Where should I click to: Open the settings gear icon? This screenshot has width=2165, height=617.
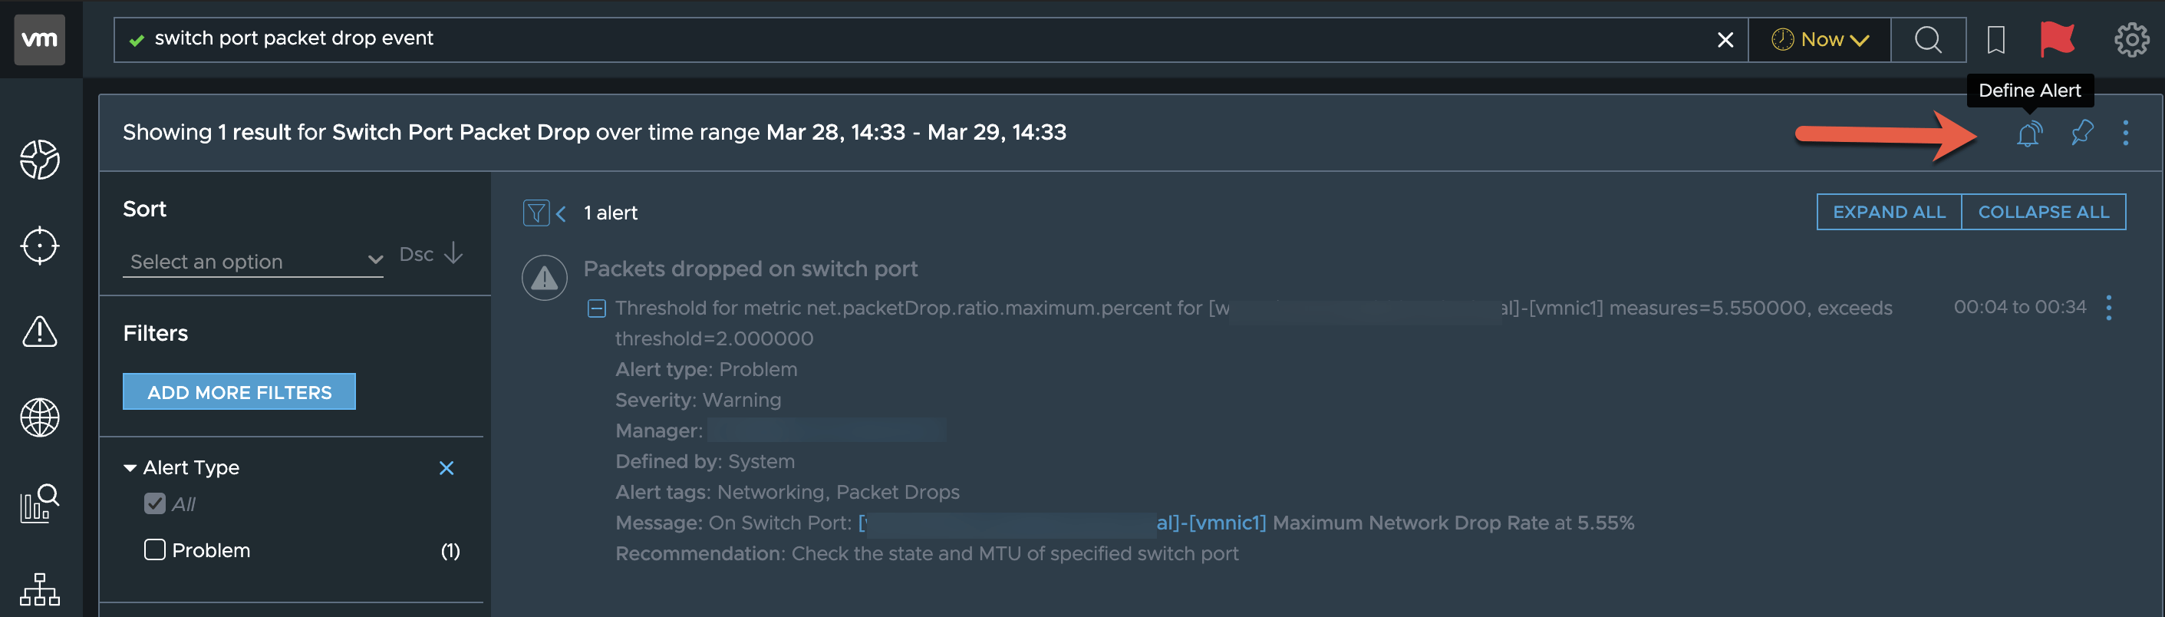click(2131, 39)
